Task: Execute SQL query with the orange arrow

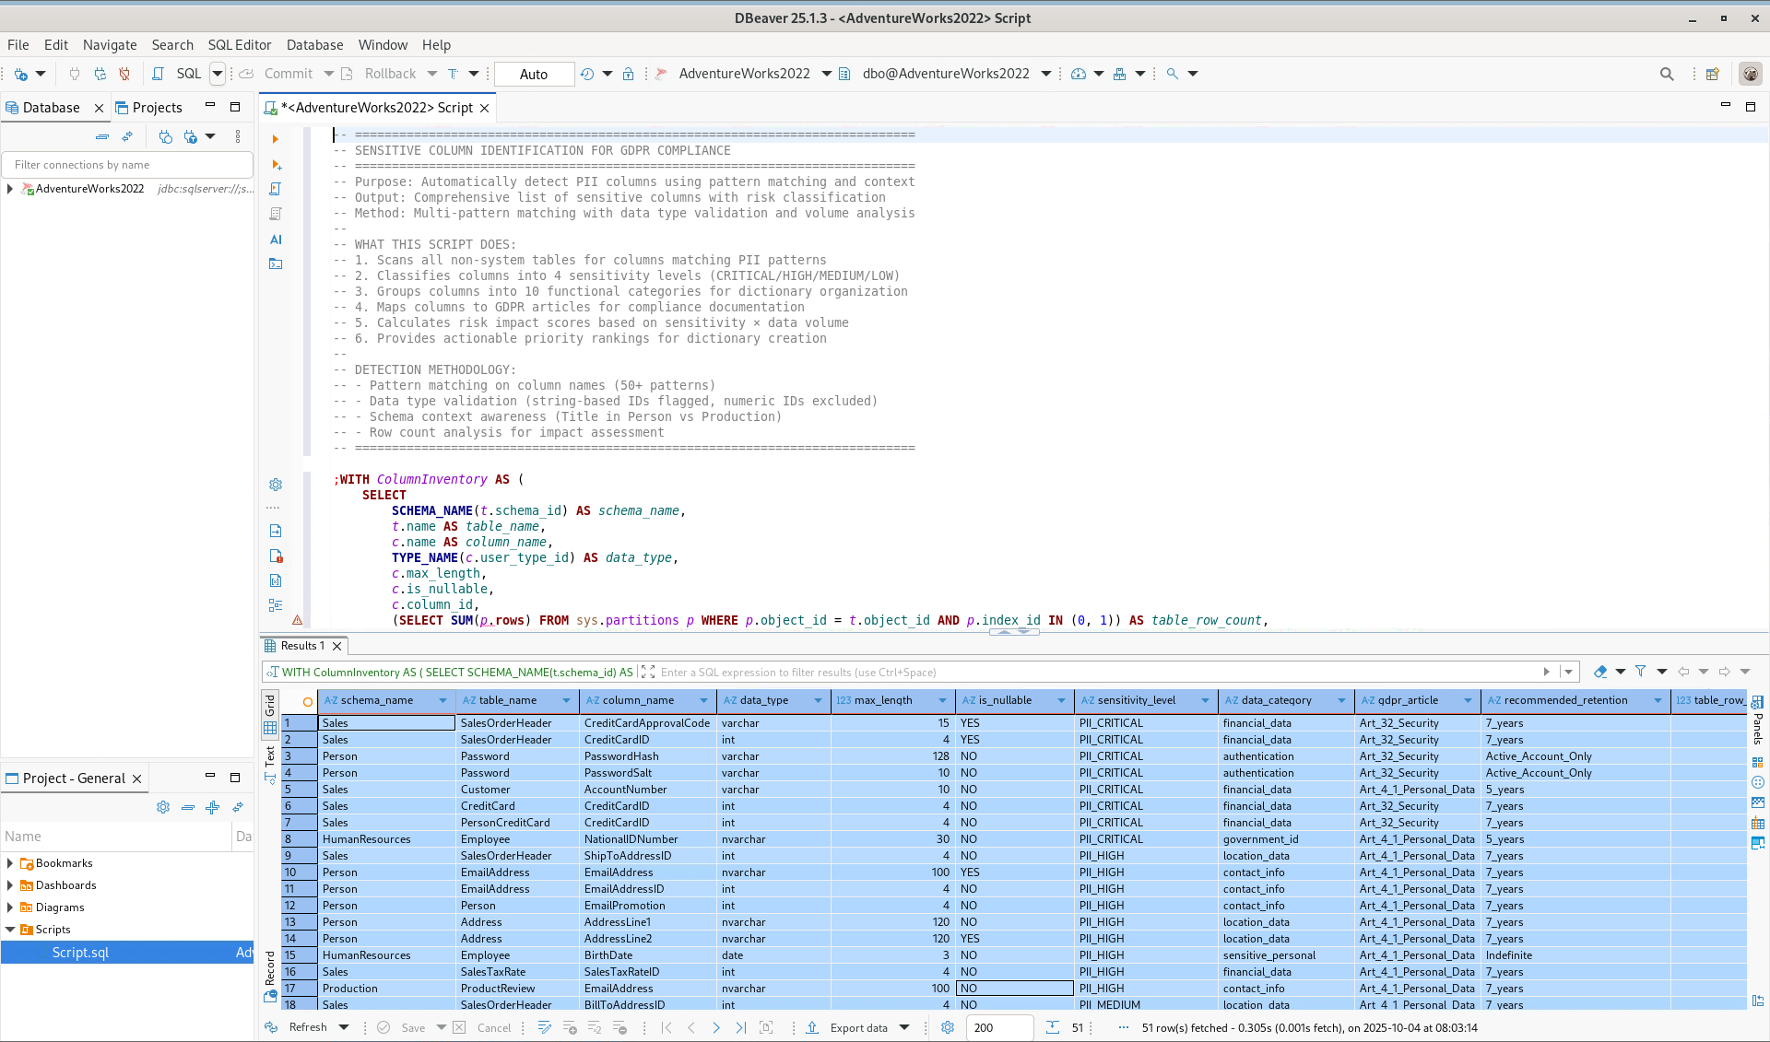Action: [x=275, y=139]
